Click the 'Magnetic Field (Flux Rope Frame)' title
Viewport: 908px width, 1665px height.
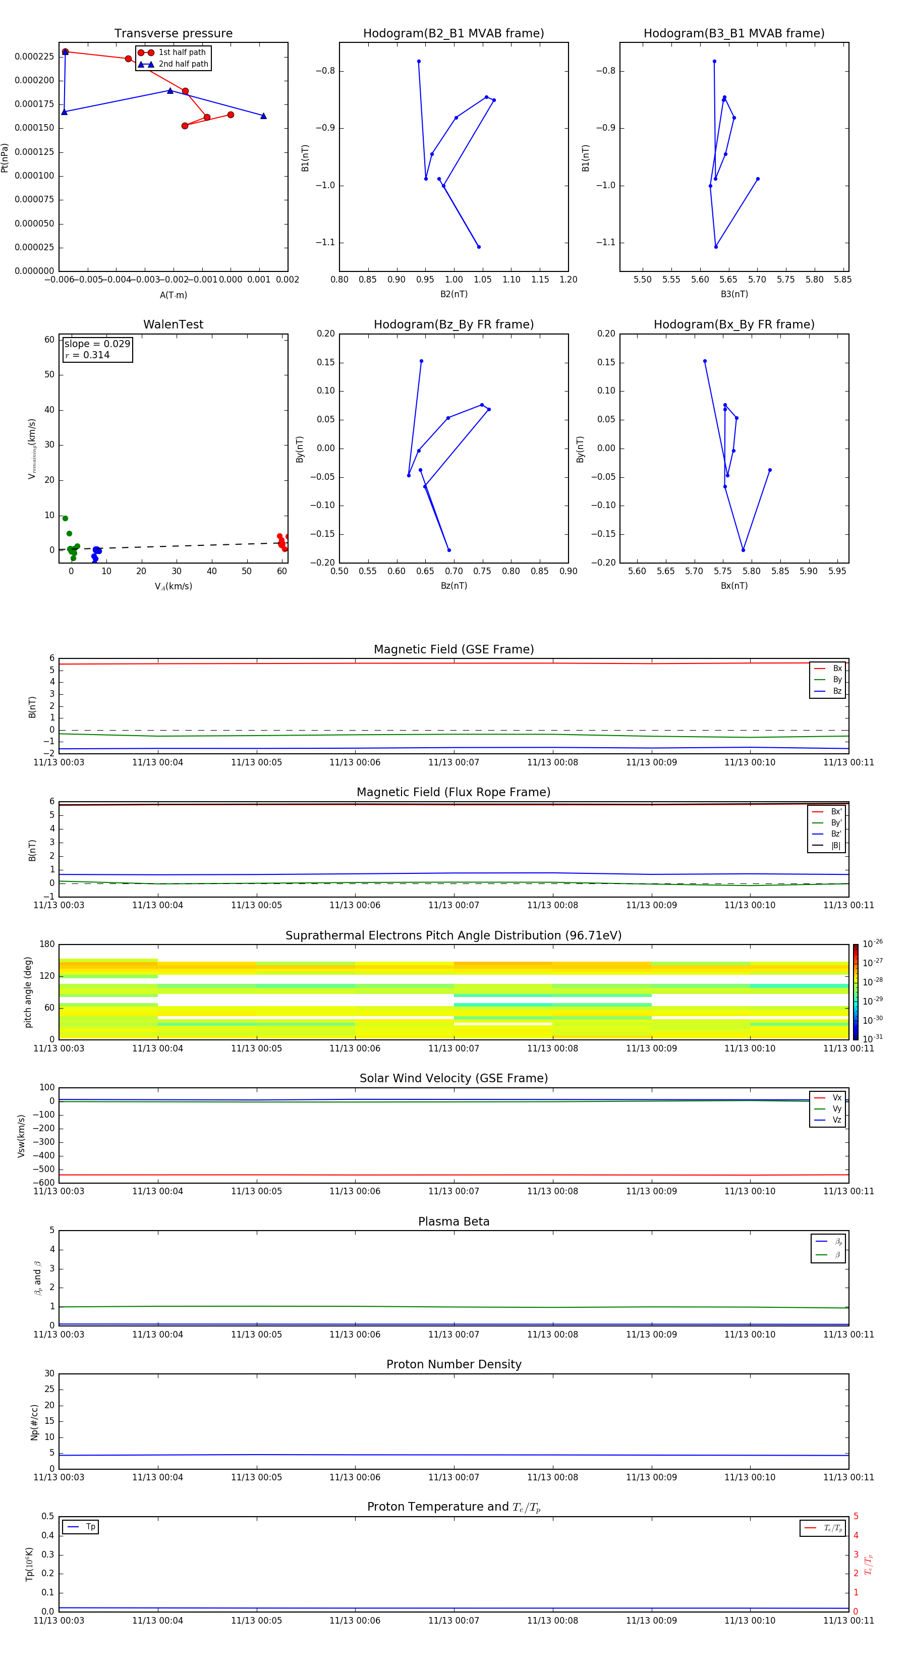(453, 792)
